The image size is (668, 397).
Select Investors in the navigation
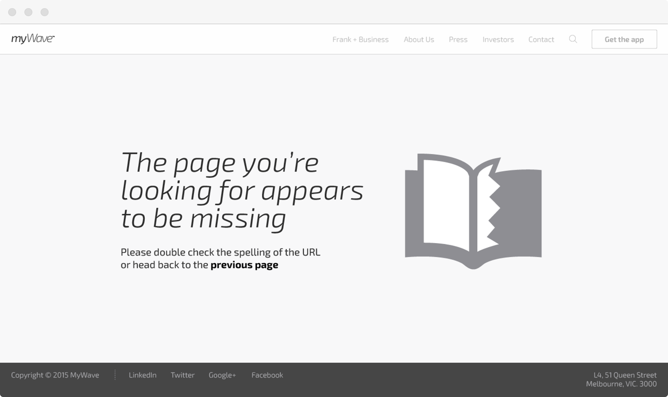(x=498, y=40)
